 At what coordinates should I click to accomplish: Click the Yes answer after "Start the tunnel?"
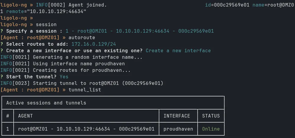click(x=64, y=77)
